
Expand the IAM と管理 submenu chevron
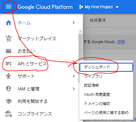pos(74,89)
